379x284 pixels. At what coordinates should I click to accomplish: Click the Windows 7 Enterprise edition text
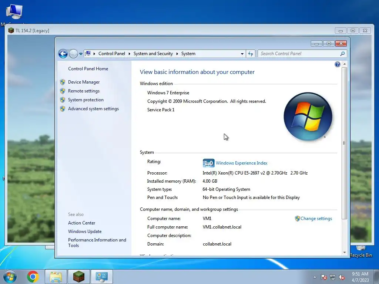coord(168,93)
